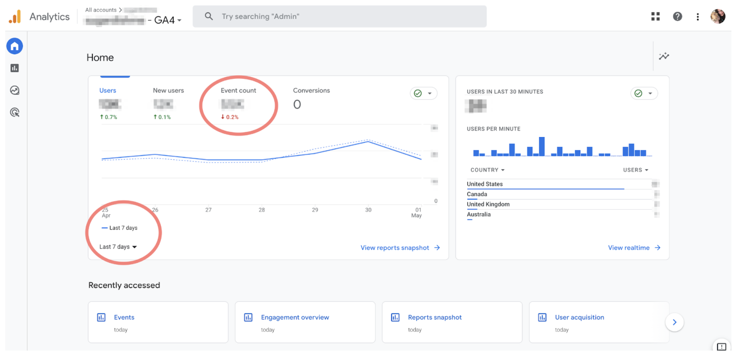Viewport: 737px width, 358px height.
Task: Open the Explore sidebar icon
Action: [x=15, y=90]
